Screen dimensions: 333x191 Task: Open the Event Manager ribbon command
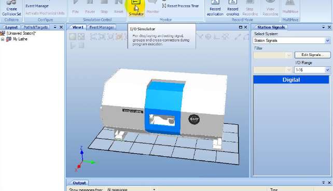[37, 6]
